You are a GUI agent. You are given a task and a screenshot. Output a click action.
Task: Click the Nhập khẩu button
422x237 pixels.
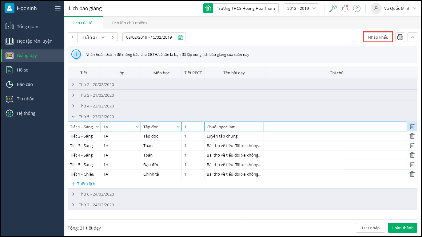[378, 37]
